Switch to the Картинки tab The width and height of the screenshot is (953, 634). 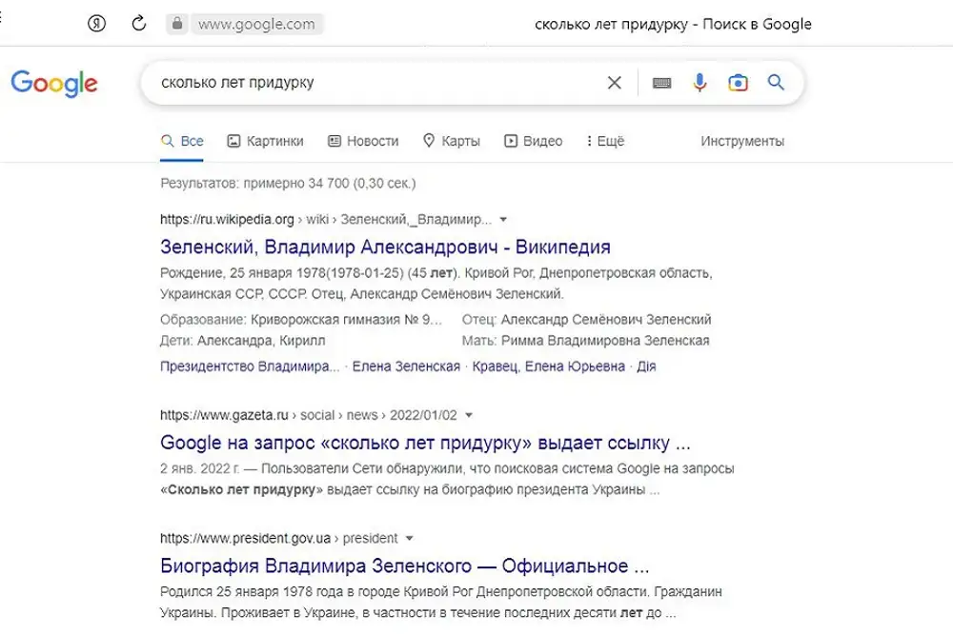(265, 141)
